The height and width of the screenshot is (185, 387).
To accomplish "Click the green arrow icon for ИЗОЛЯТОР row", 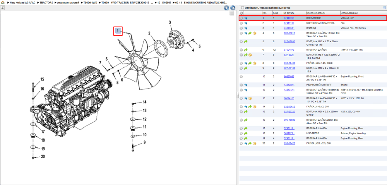I will [246, 134].
